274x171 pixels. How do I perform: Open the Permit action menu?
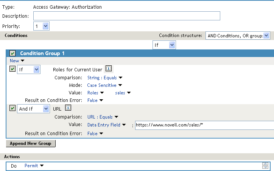pos(34,166)
